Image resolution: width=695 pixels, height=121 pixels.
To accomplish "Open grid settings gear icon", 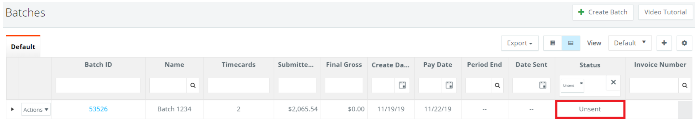I will coord(684,43).
